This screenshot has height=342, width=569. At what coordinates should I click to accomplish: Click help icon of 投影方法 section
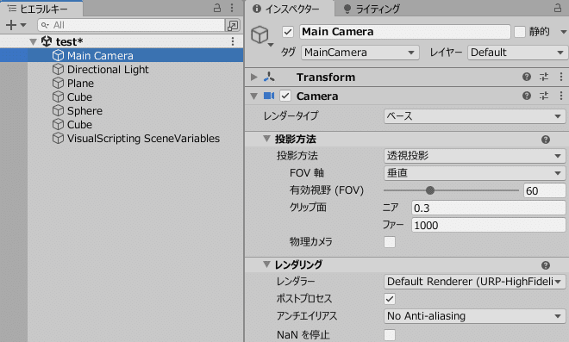click(546, 140)
